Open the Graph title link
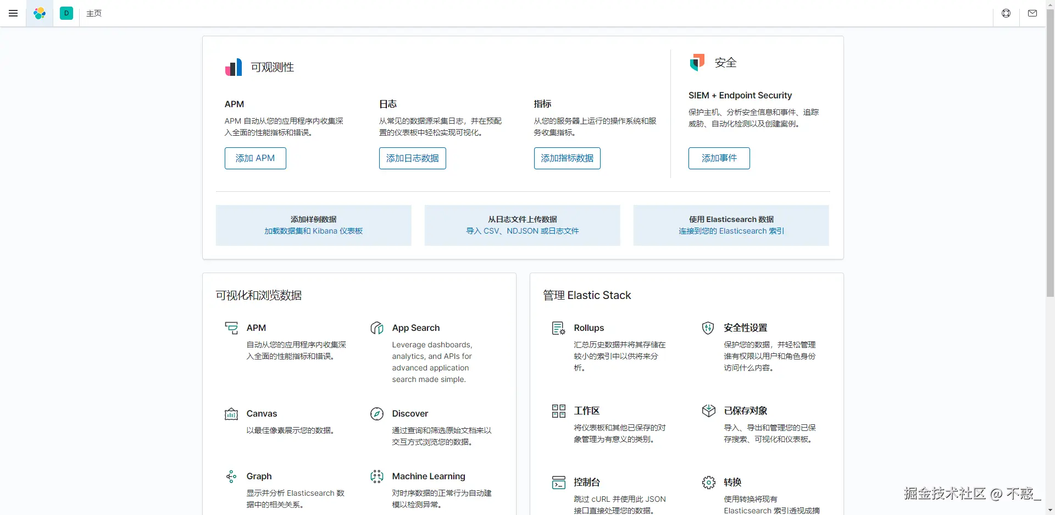This screenshot has width=1055, height=515. click(x=259, y=477)
